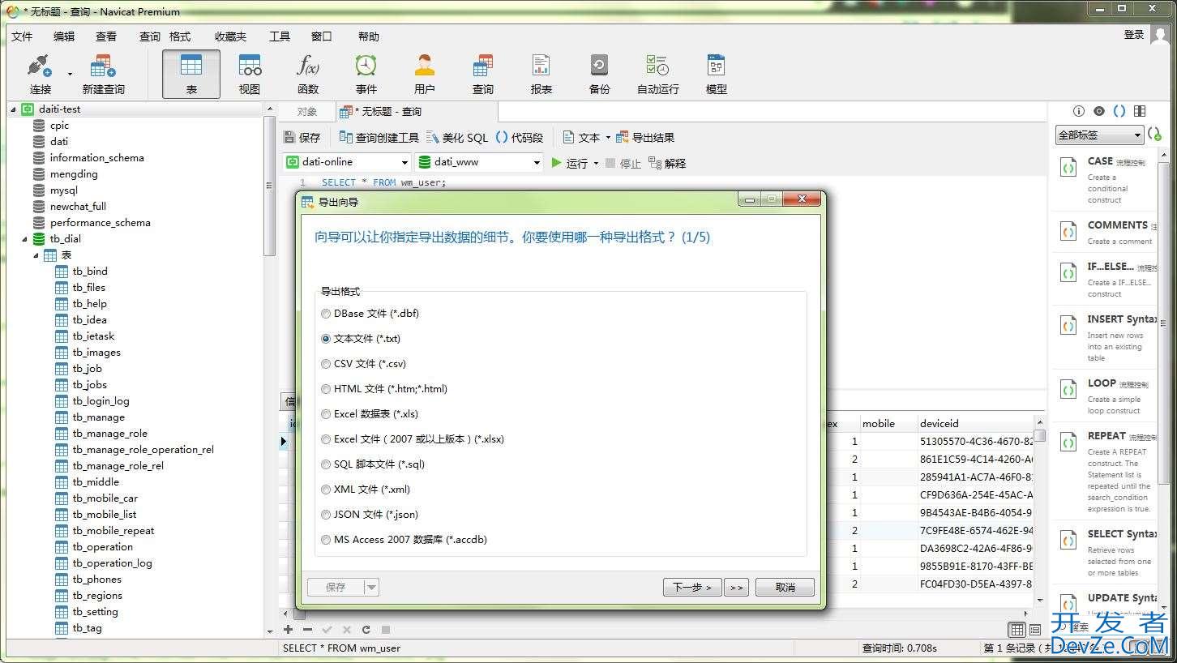Click 取消 in the export wizard
The height and width of the screenshot is (663, 1177).
click(785, 587)
